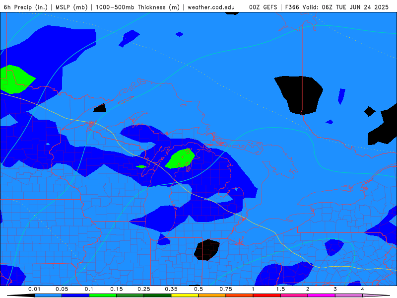The height and width of the screenshot is (298, 397).
Task: Click the red-orange 0.75–1 legend swatch
Action: [239, 296]
